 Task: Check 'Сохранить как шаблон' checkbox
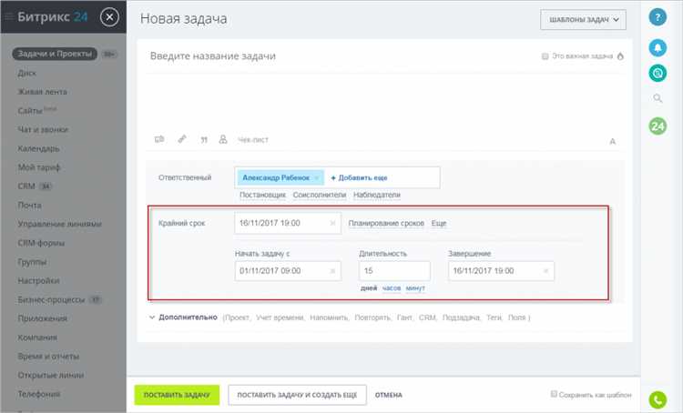pos(554,394)
